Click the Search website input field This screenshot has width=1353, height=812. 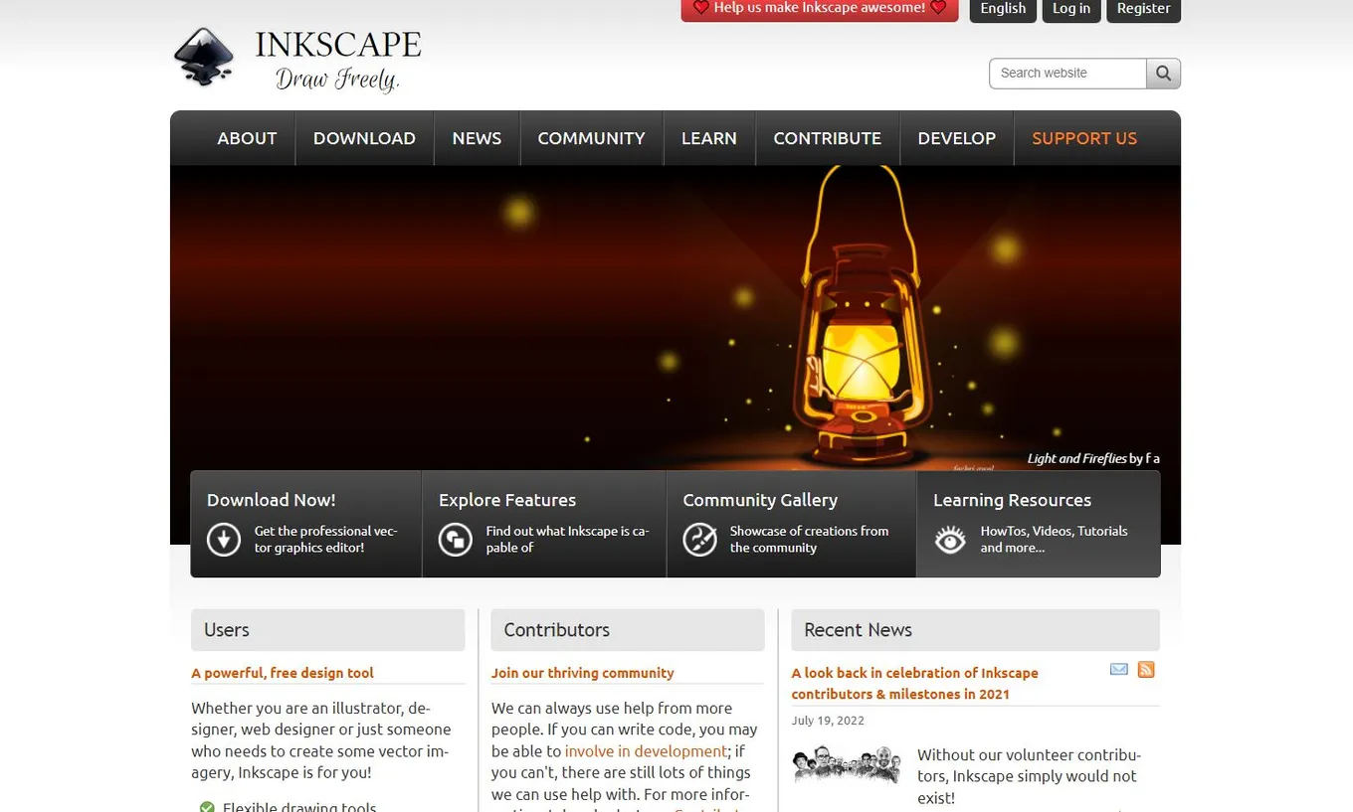coord(1066,73)
